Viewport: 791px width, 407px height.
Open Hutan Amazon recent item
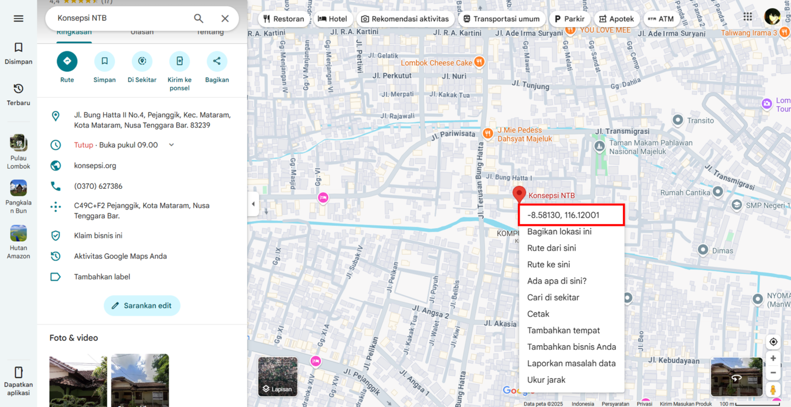(x=18, y=242)
